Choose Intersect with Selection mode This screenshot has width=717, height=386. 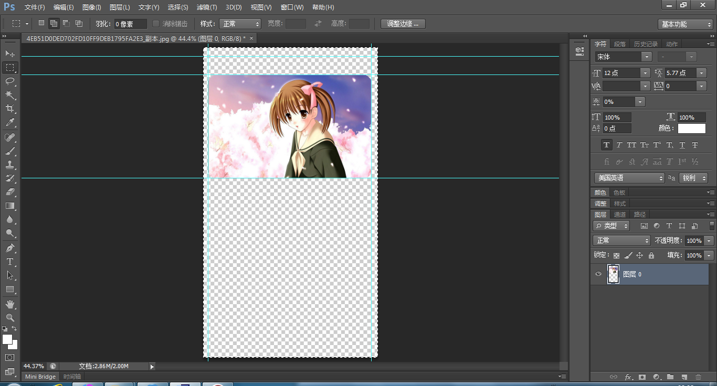79,24
